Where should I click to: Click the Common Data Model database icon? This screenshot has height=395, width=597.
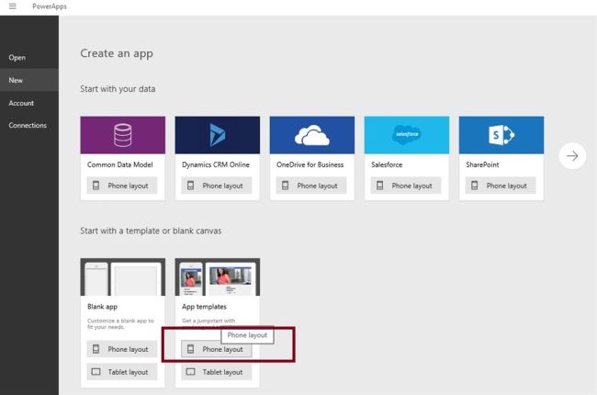click(122, 135)
